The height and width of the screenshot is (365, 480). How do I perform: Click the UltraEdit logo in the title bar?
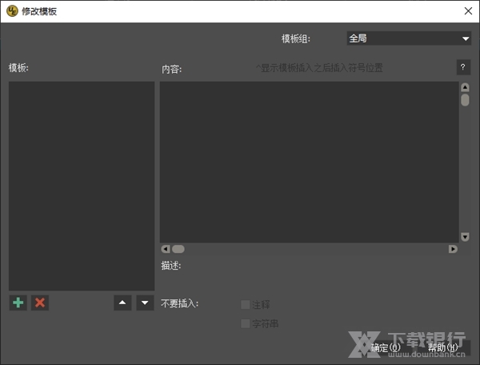12,11
